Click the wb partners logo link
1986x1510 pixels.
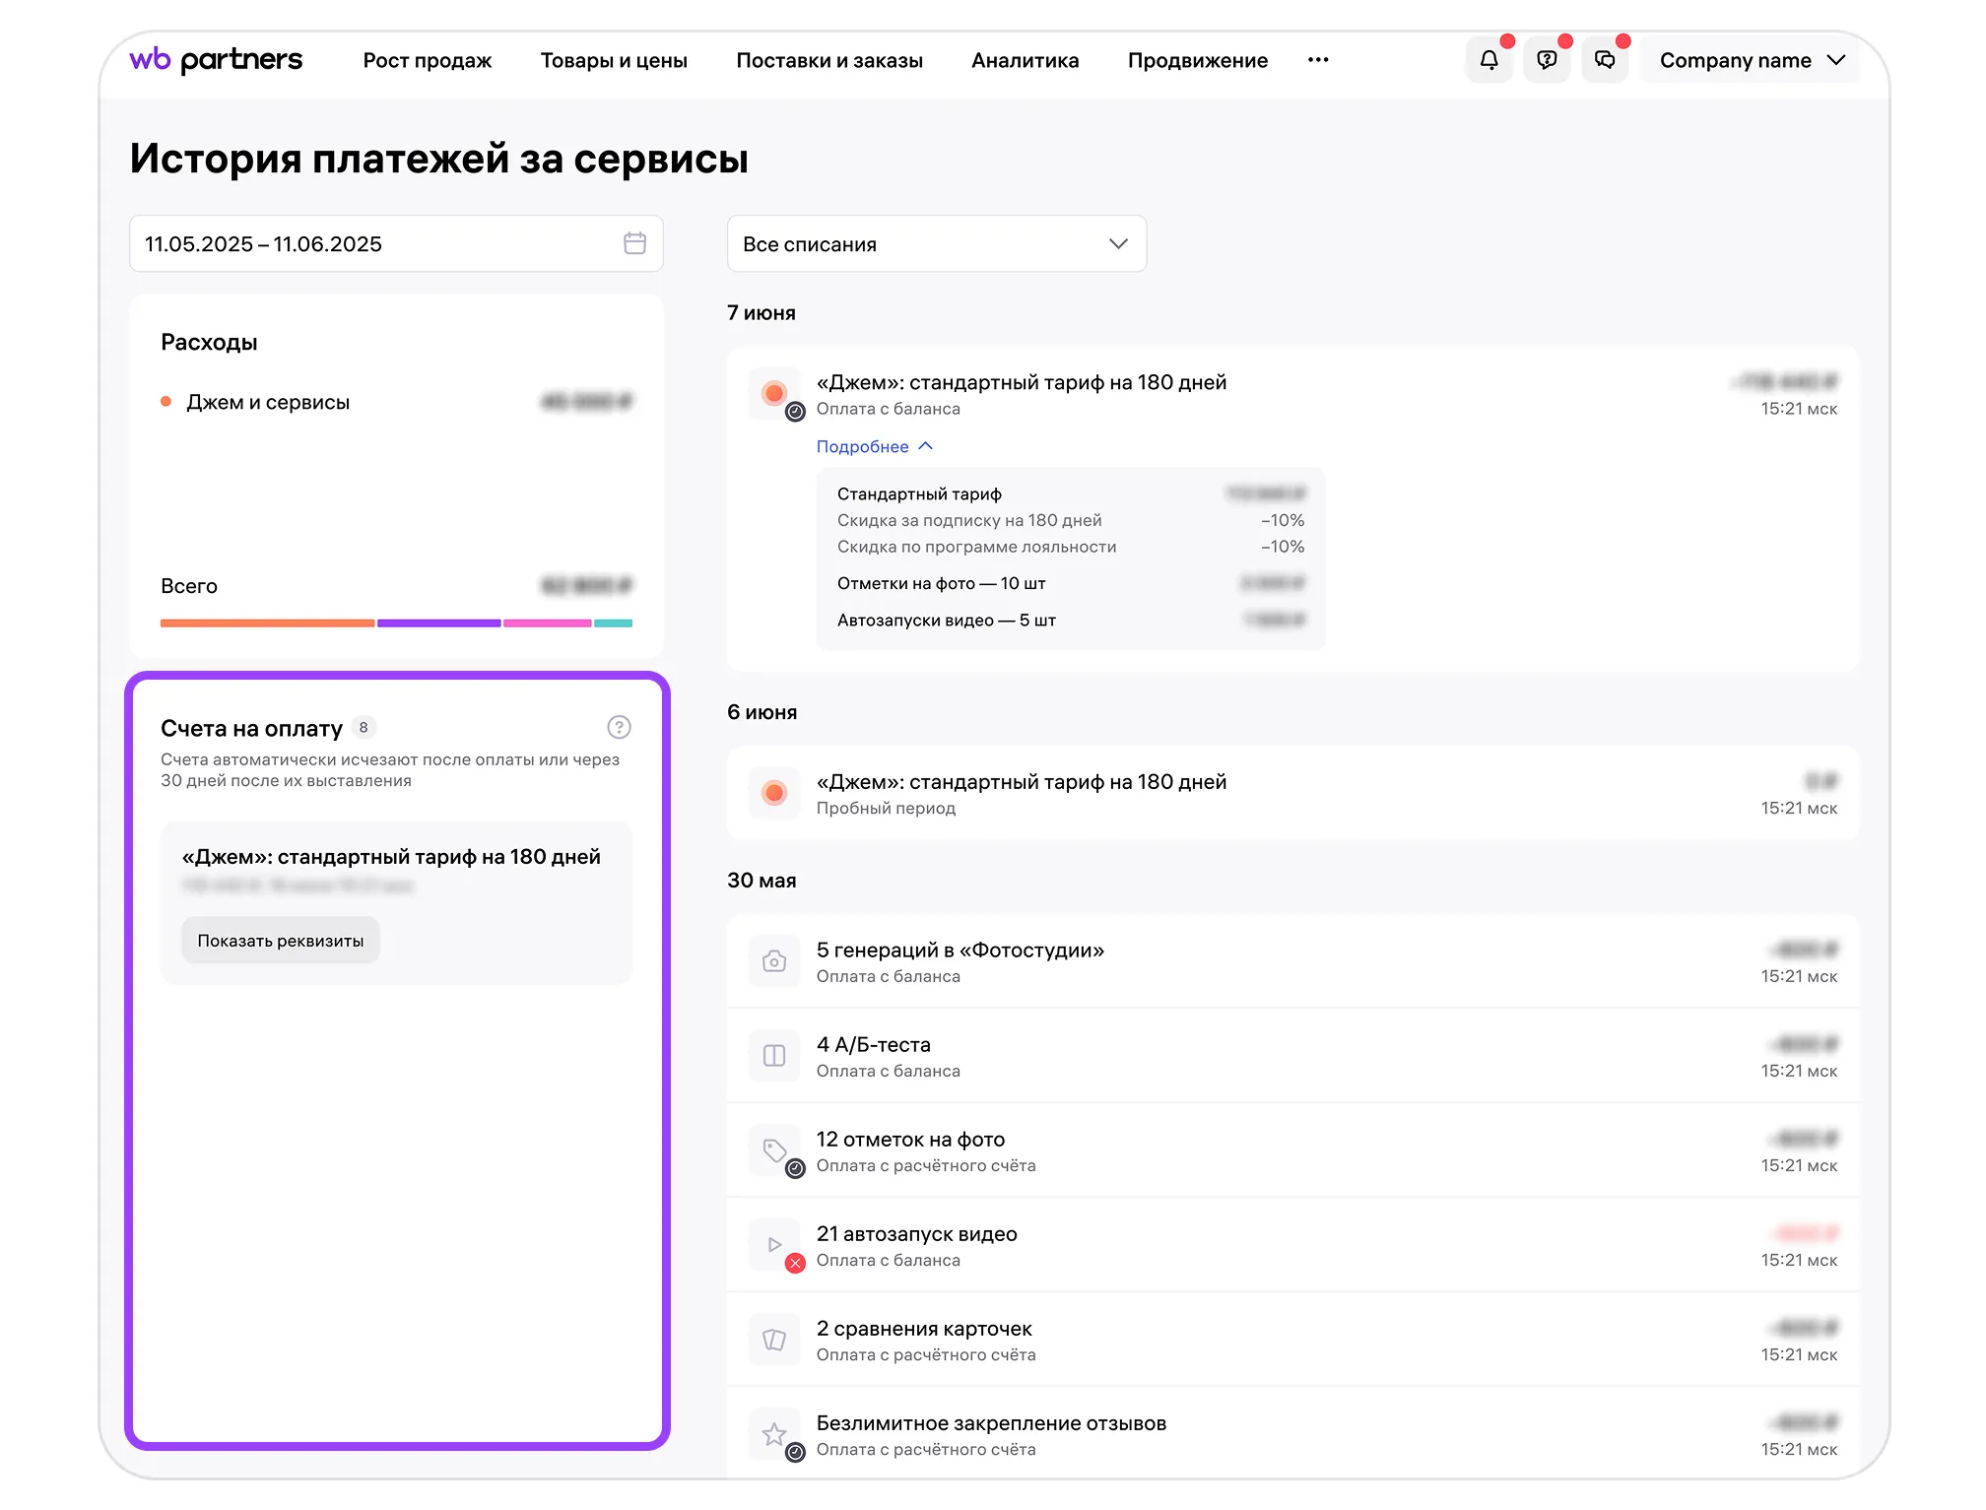pos(216,60)
